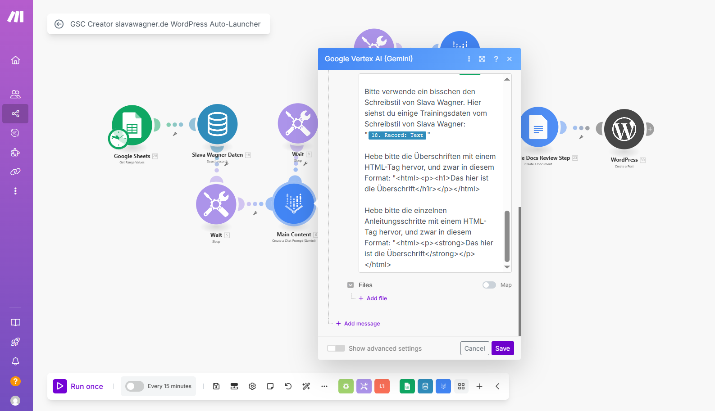715x411 pixels.
Task: Open the orange Help question icon
Action: click(x=15, y=381)
